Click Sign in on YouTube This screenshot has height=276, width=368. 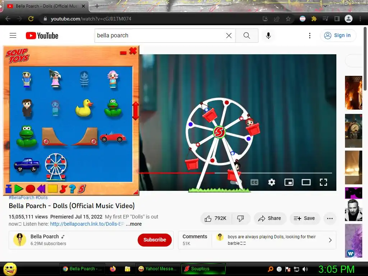[338, 36]
